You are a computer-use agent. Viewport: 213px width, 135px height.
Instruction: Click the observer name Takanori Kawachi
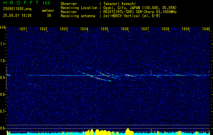pos(119,4)
